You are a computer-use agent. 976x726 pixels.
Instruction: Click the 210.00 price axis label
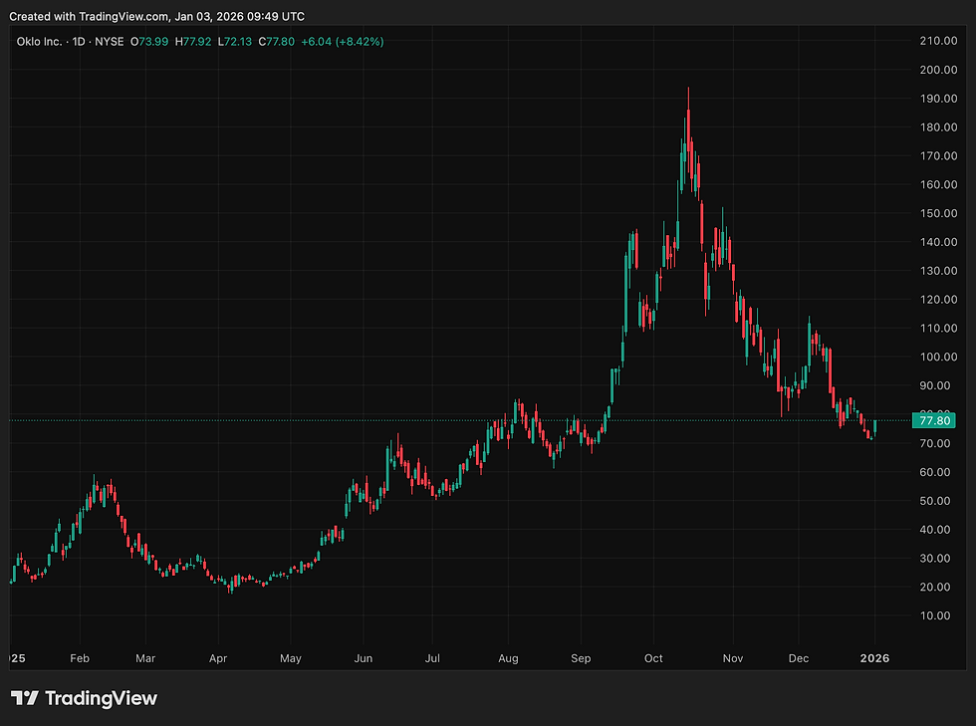938,41
